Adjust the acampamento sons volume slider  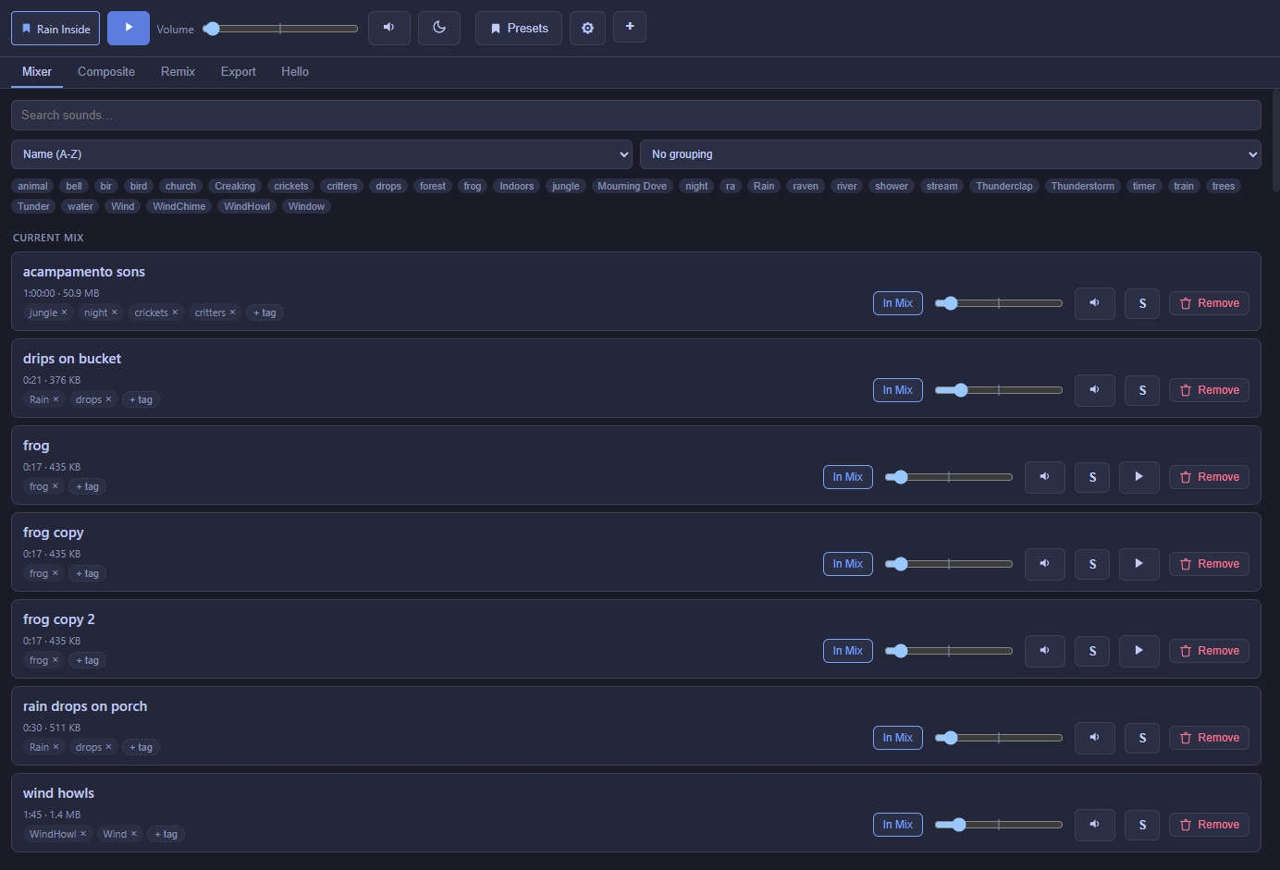point(999,303)
